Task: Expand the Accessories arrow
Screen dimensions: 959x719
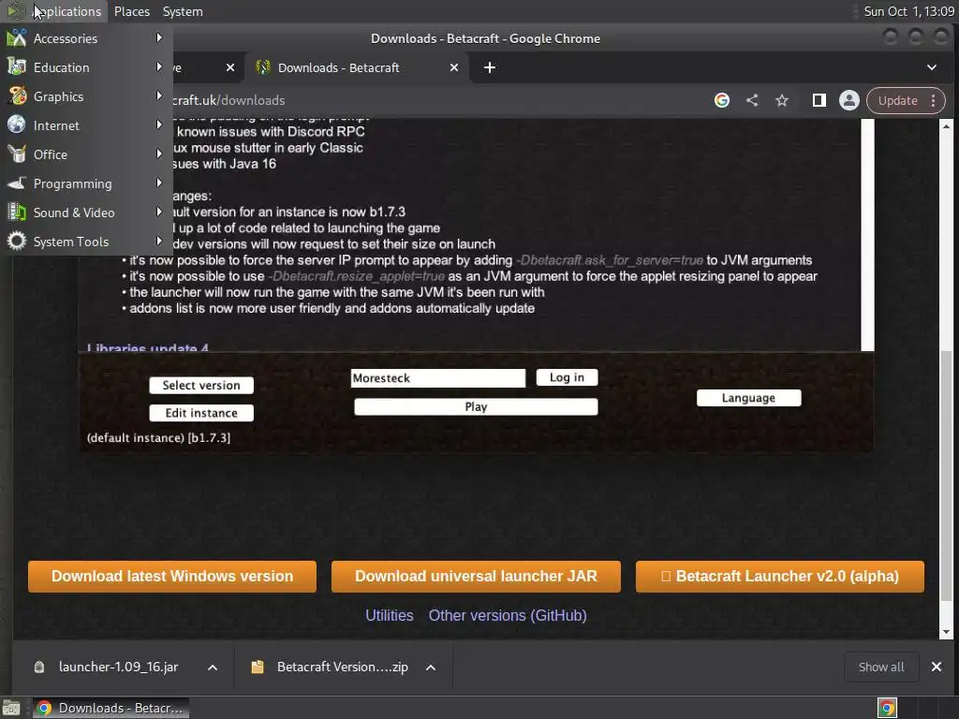Action: [159, 37]
